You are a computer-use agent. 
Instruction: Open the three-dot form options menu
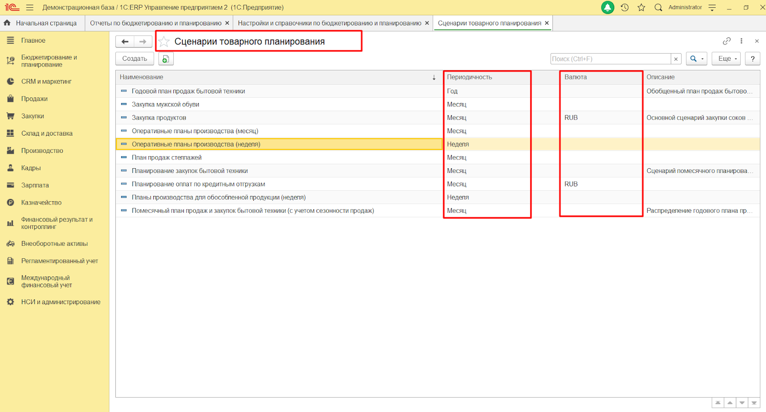point(742,41)
